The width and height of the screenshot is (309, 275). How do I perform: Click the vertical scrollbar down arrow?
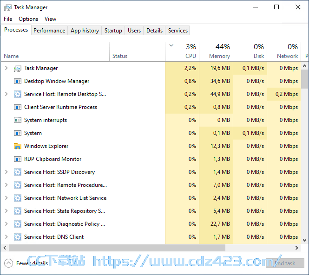(x=305, y=240)
